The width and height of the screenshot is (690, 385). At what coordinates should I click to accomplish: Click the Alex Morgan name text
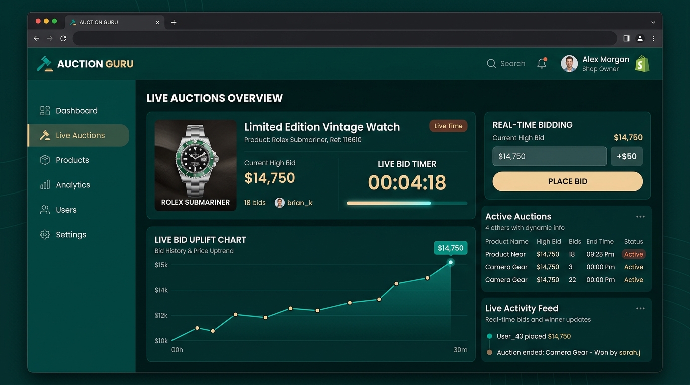click(x=606, y=59)
